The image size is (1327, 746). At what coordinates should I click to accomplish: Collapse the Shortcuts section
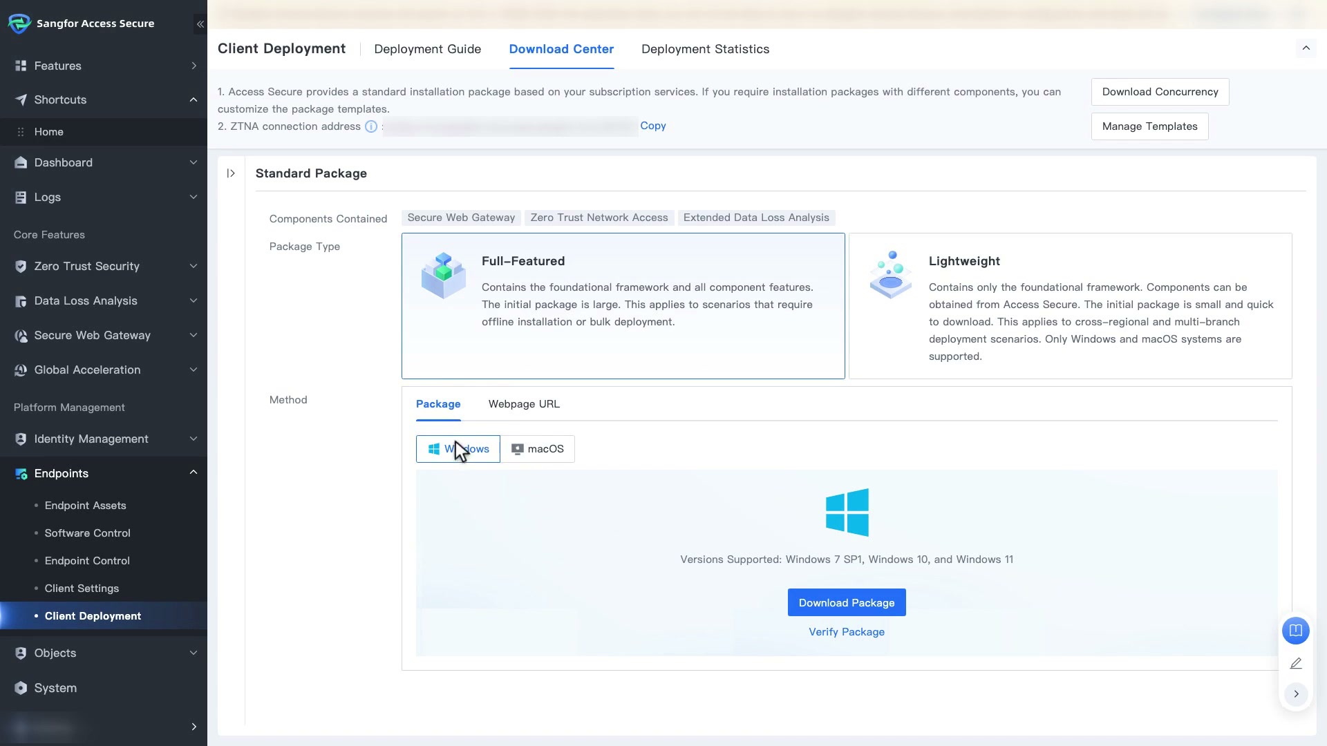click(194, 99)
